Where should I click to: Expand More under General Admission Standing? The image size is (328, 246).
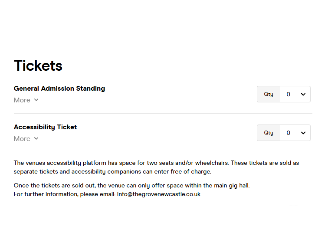[22, 100]
